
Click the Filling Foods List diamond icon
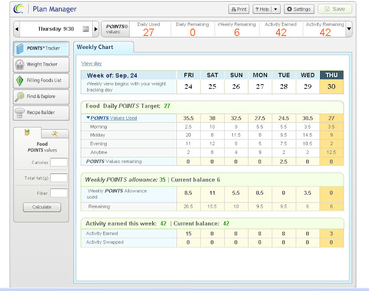coord(20,81)
